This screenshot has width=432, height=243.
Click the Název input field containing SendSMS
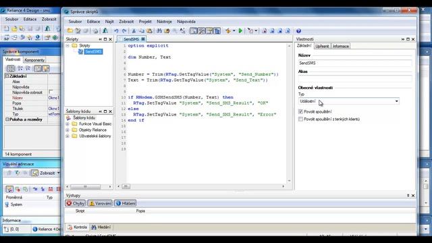click(355, 63)
